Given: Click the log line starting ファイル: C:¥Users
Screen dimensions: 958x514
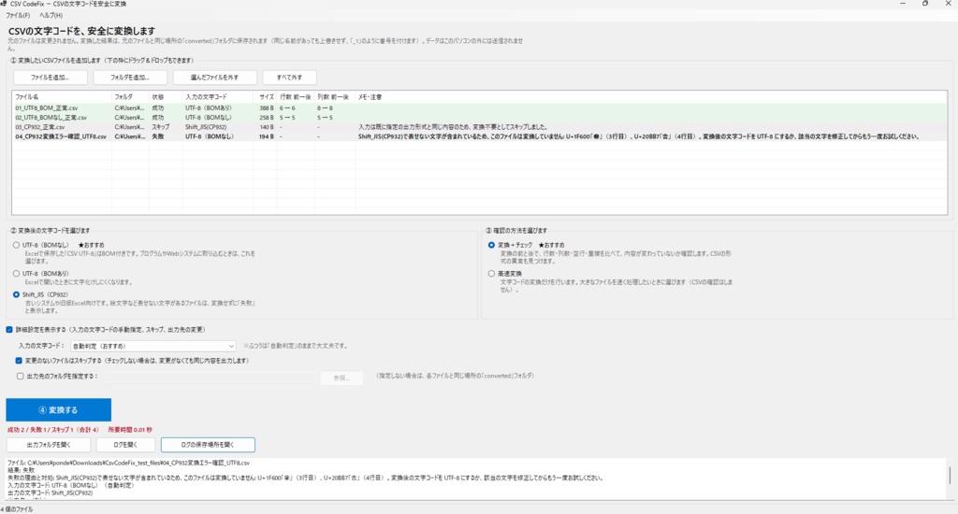Looking at the screenshot, I should [129, 464].
